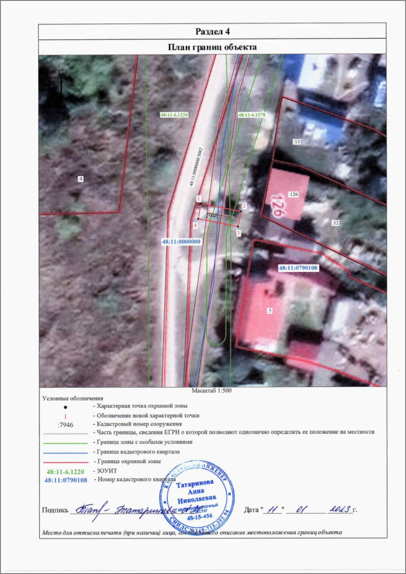Click the 'План границ объекта' title
The image size is (406, 574).
click(x=212, y=48)
